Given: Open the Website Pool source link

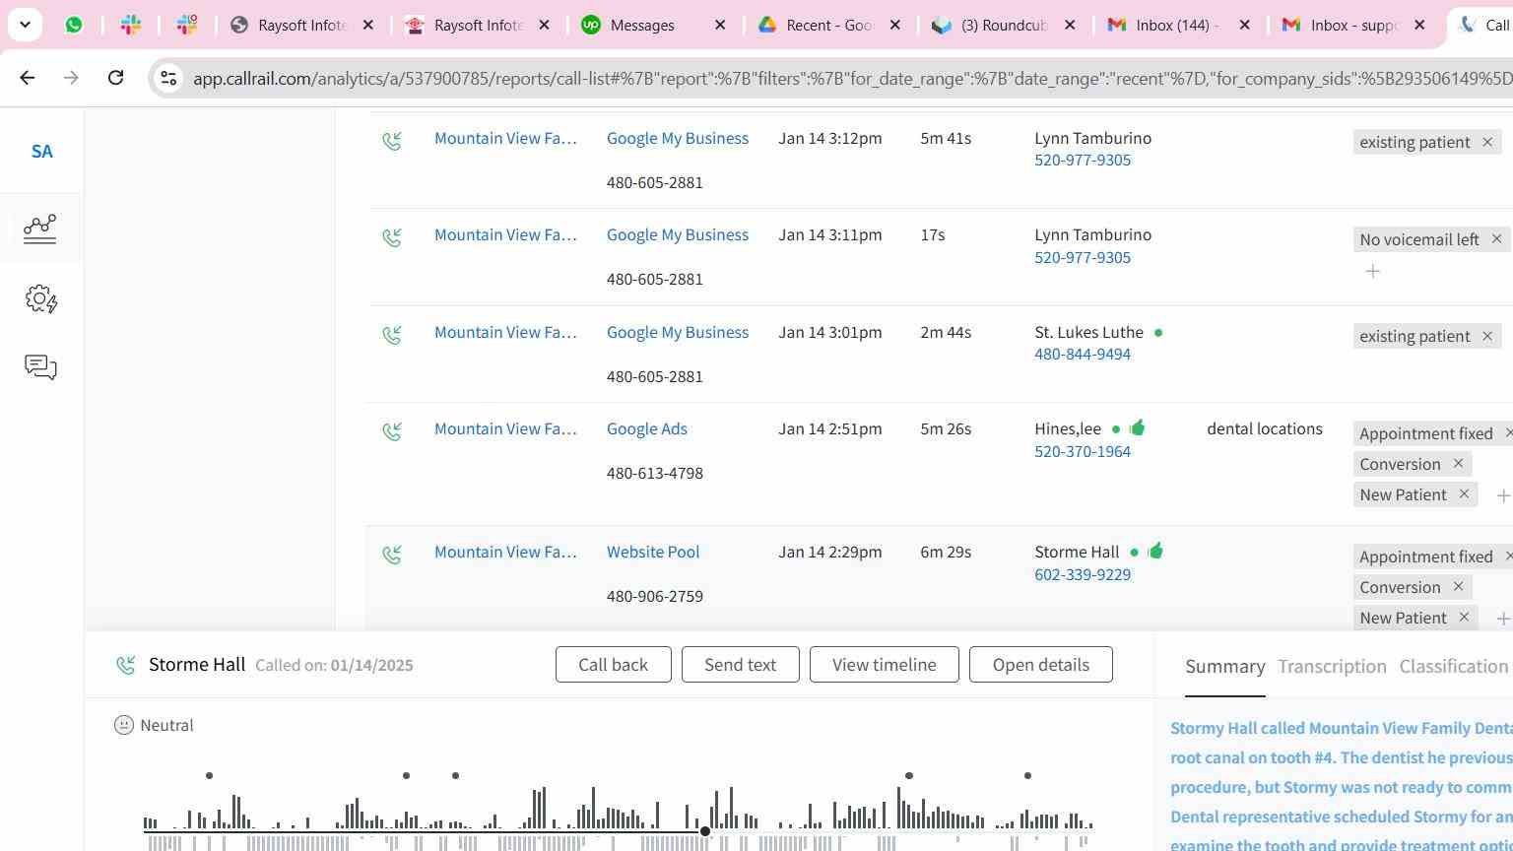Looking at the screenshot, I should pos(653,552).
